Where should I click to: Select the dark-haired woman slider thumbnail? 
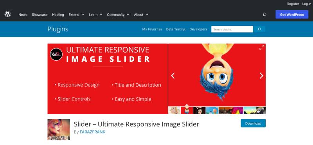point(200,110)
